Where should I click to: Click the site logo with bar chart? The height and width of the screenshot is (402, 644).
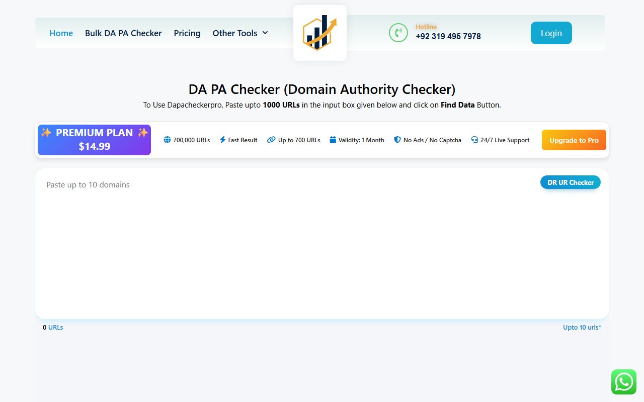click(320, 33)
